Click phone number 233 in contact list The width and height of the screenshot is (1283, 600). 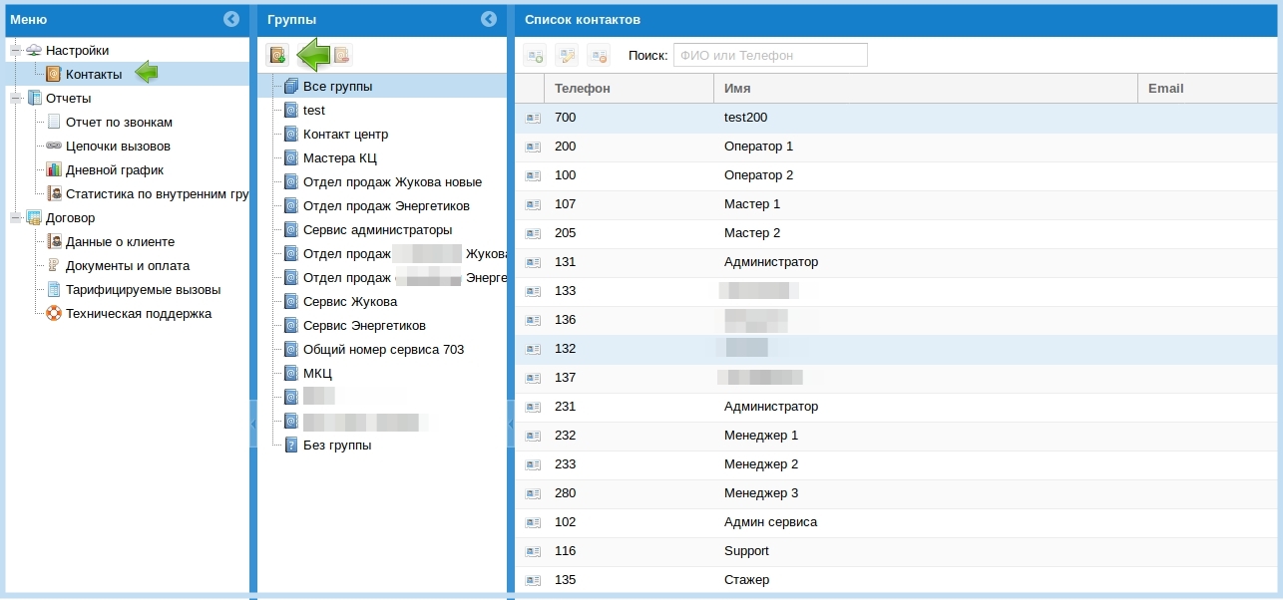pyautogui.click(x=566, y=464)
